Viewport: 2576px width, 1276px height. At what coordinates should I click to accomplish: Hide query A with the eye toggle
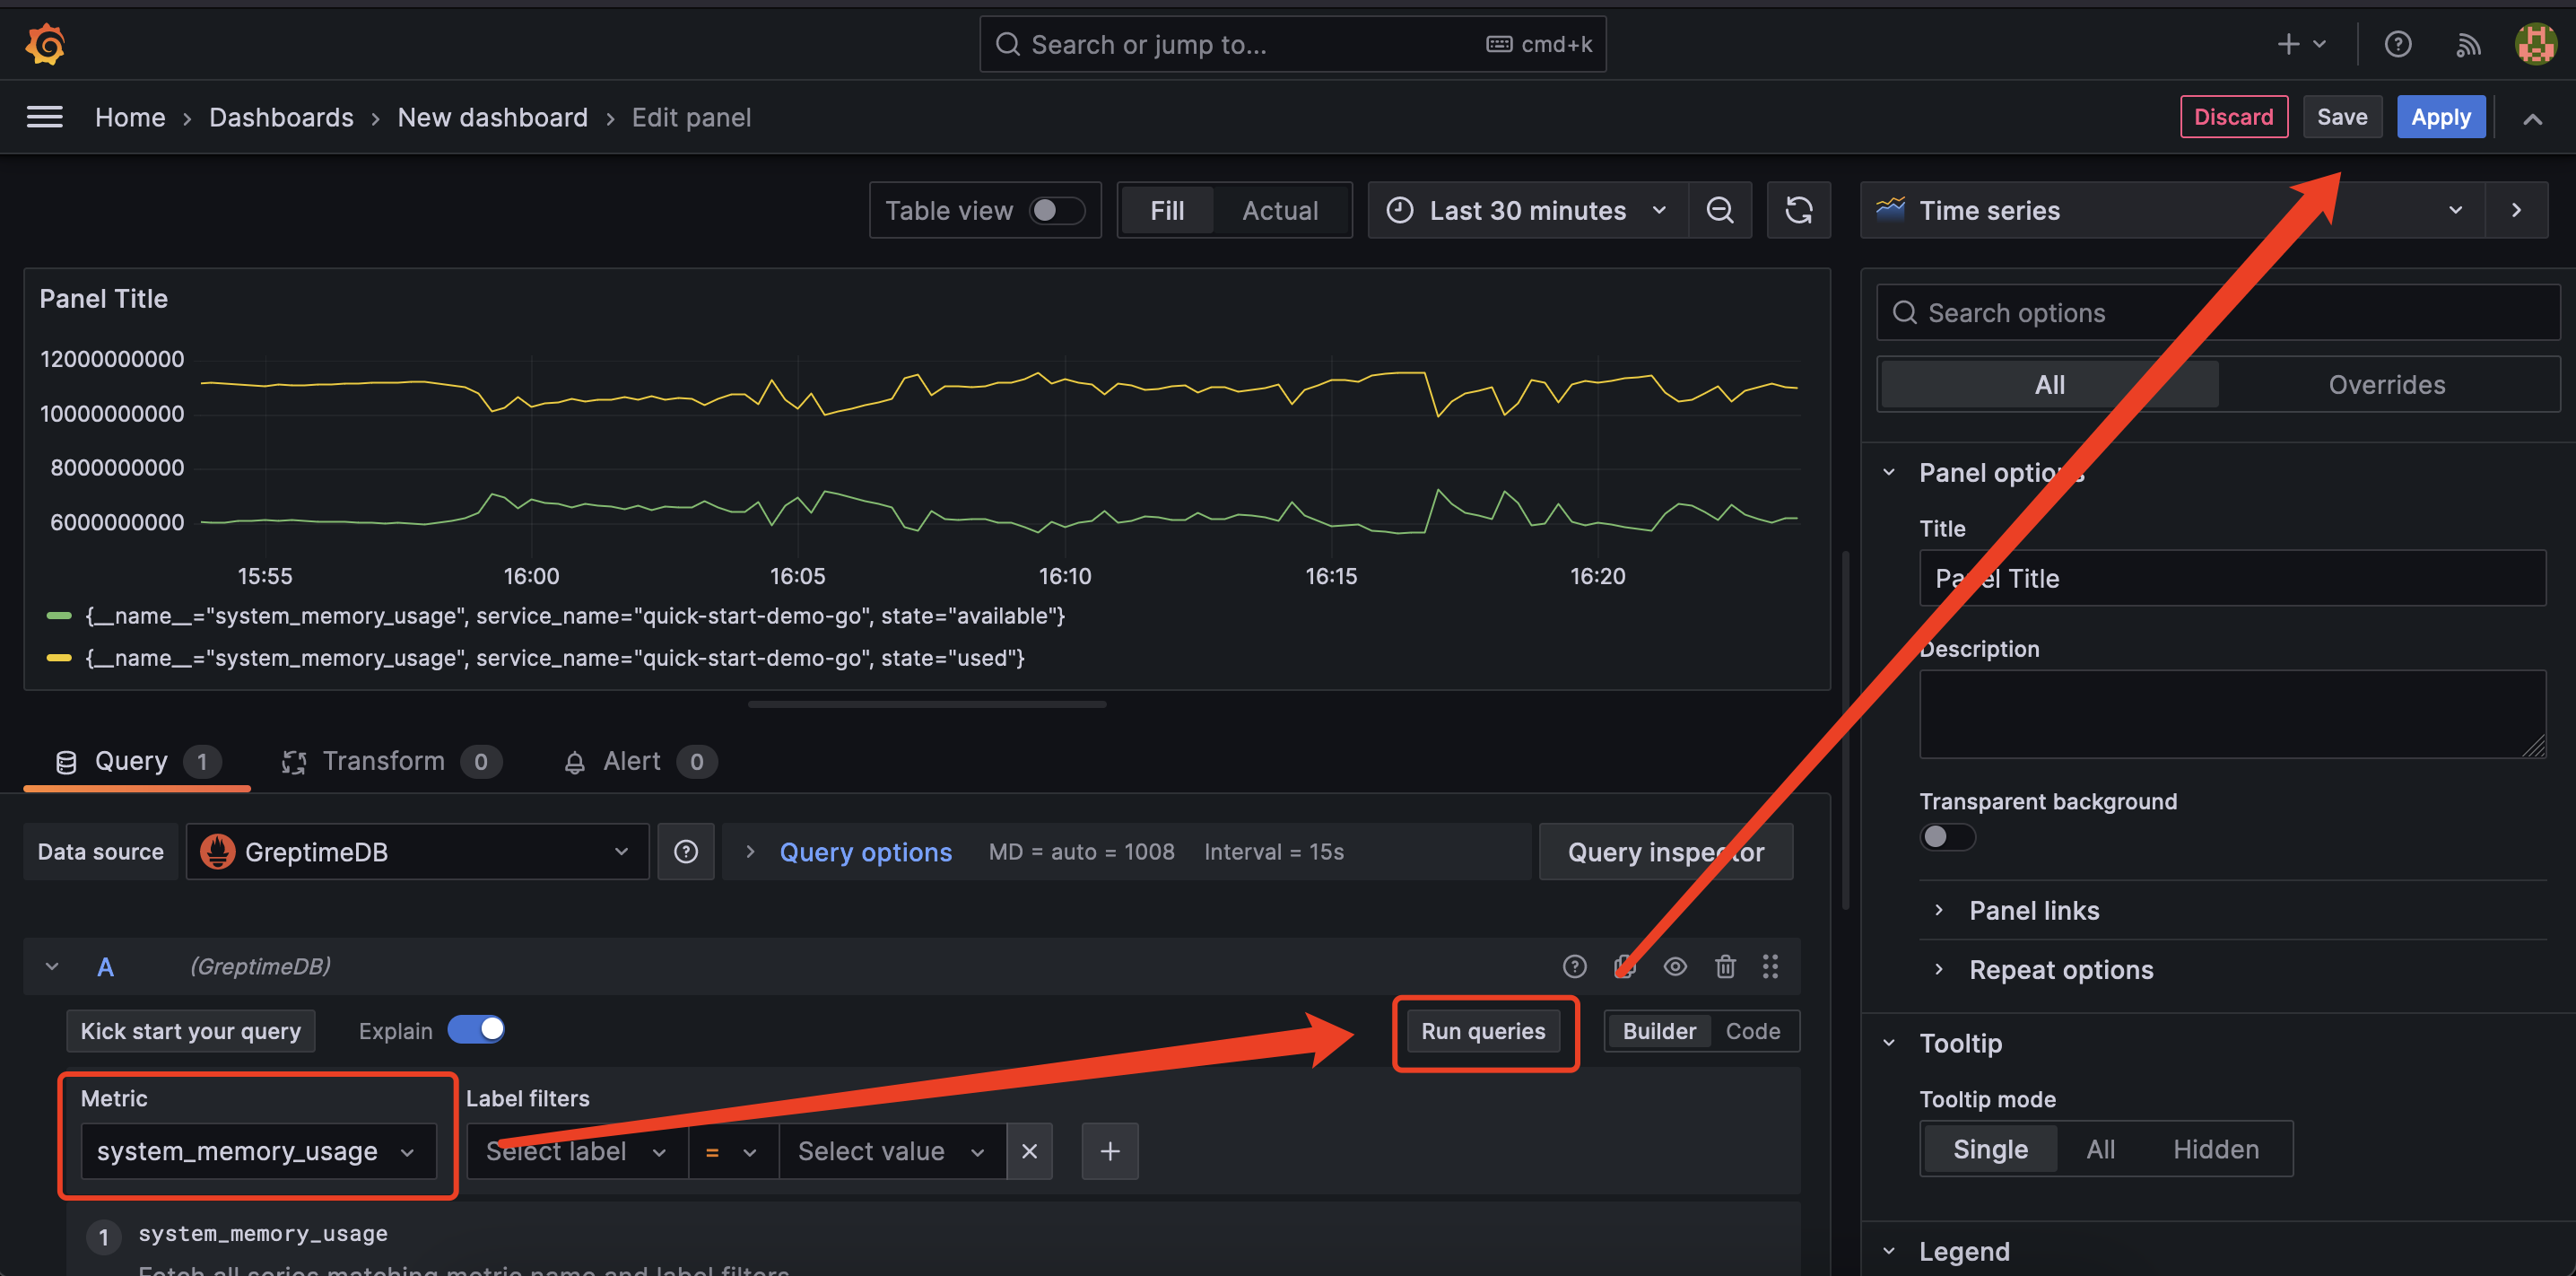1675,966
